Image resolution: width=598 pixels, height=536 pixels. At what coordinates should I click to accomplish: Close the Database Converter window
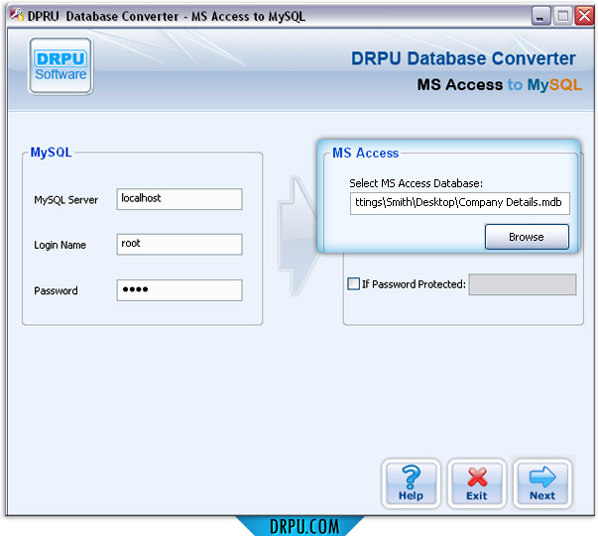pyautogui.click(x=583, y=16)
